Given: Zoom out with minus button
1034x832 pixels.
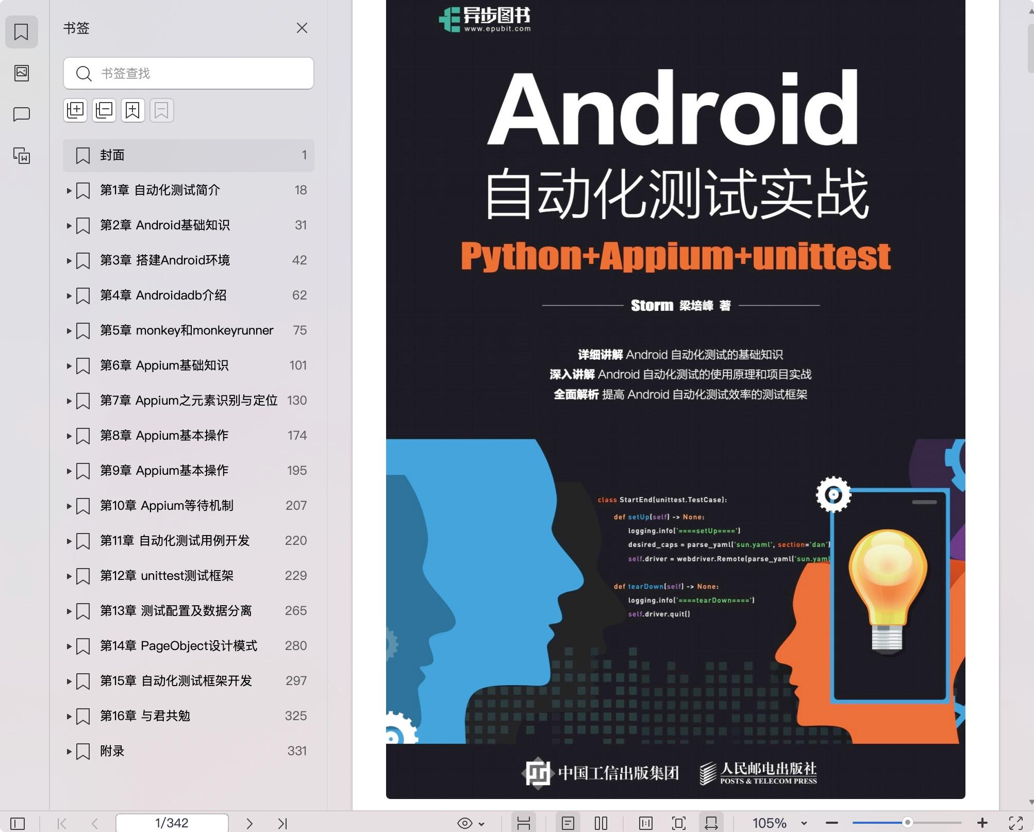Looking at the screenshot, I should point(832,823).
